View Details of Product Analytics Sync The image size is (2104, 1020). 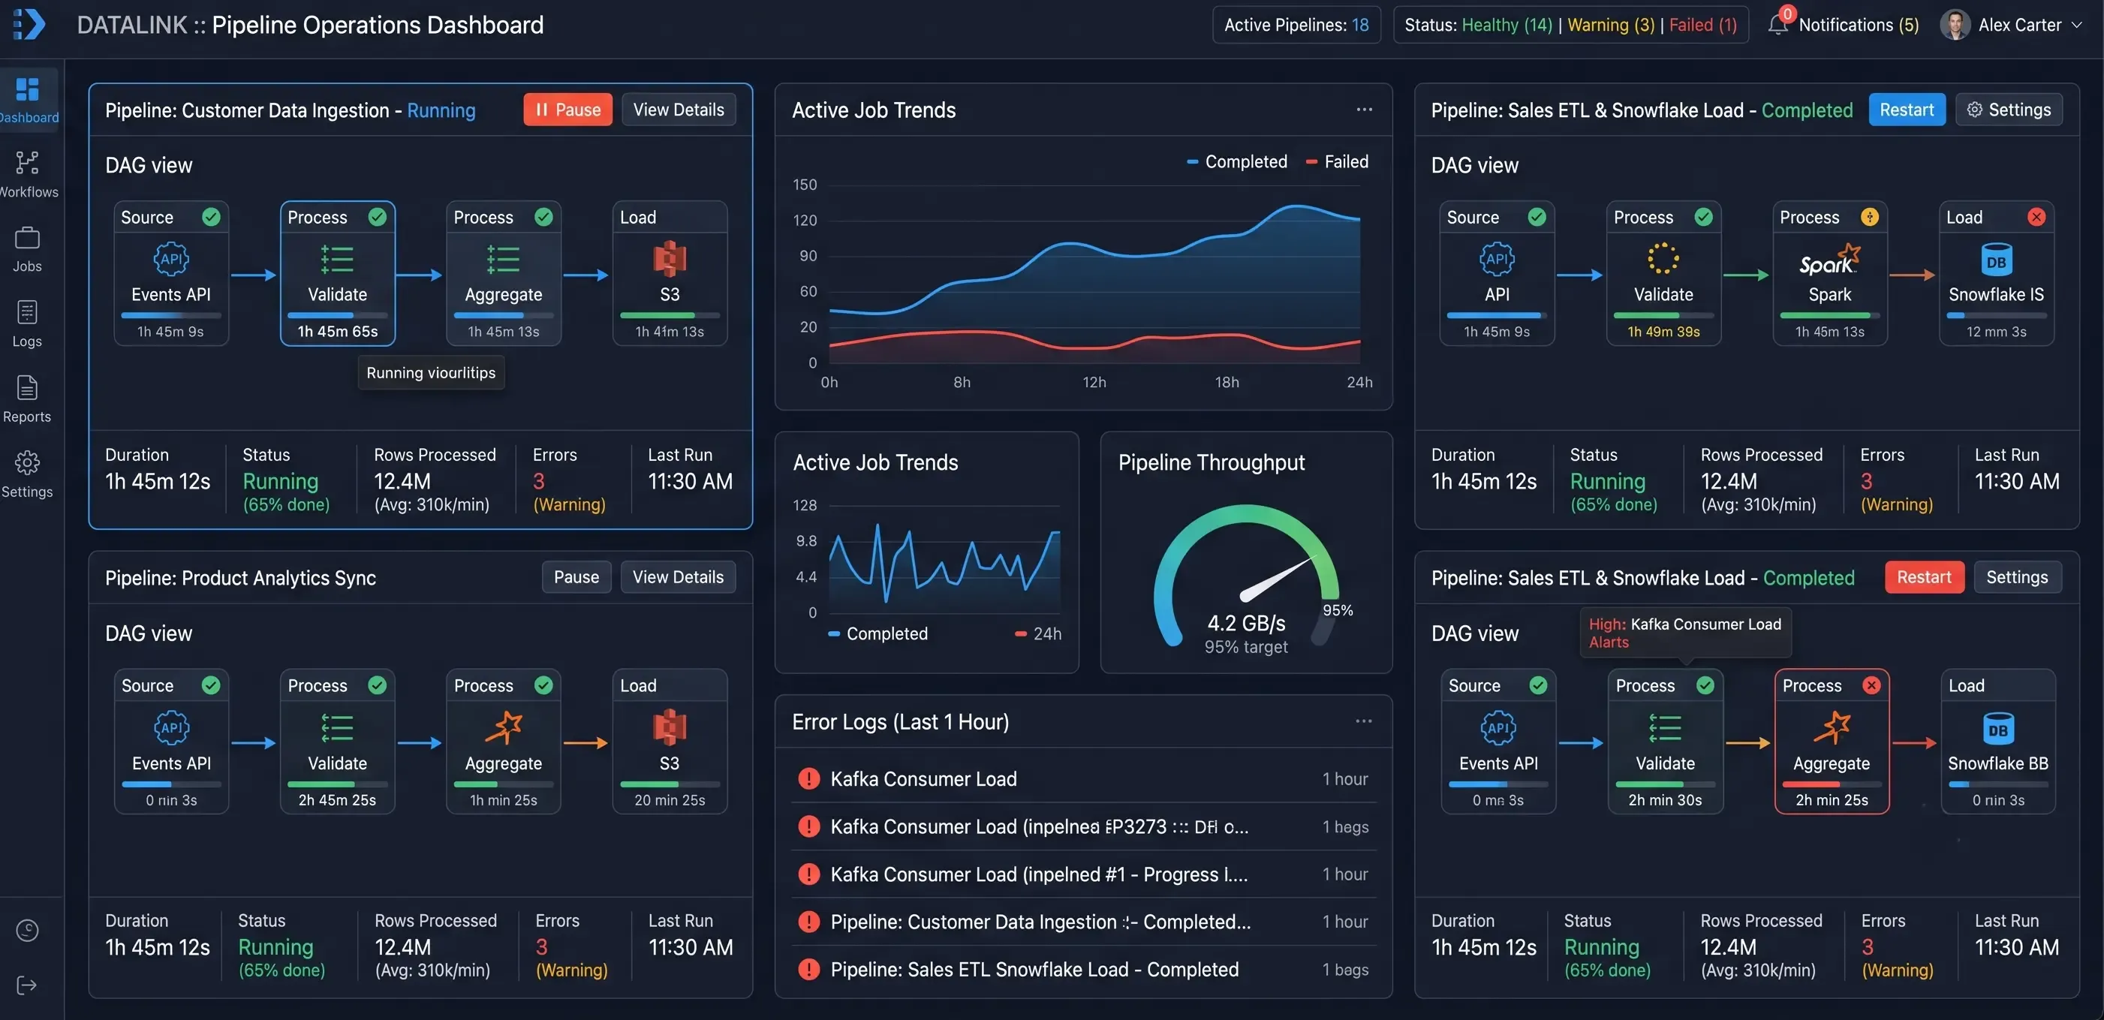(x=678, y=576)
